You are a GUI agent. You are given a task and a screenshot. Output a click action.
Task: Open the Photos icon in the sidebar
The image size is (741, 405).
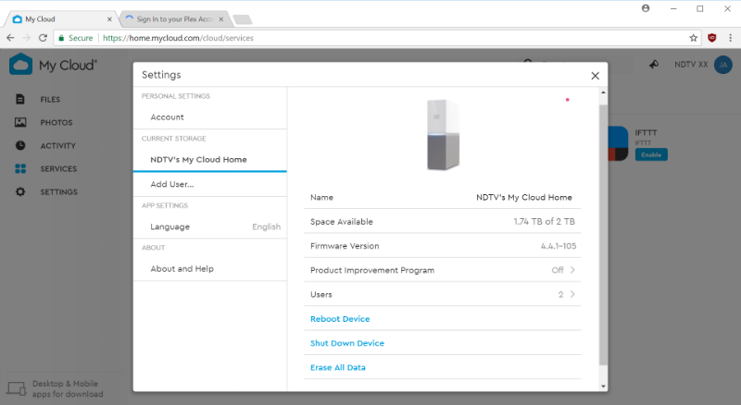(x=20, y=122)
